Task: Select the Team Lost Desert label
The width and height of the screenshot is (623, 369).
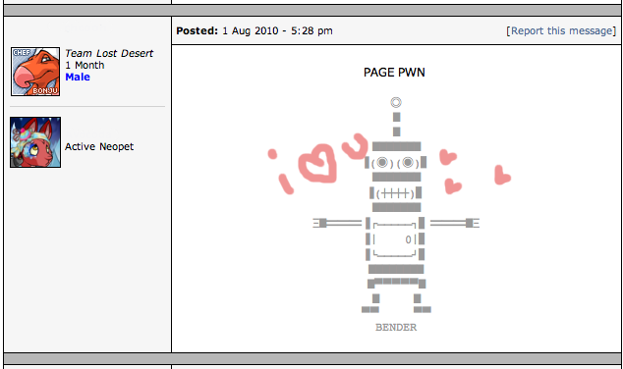Action: point(109,53)
